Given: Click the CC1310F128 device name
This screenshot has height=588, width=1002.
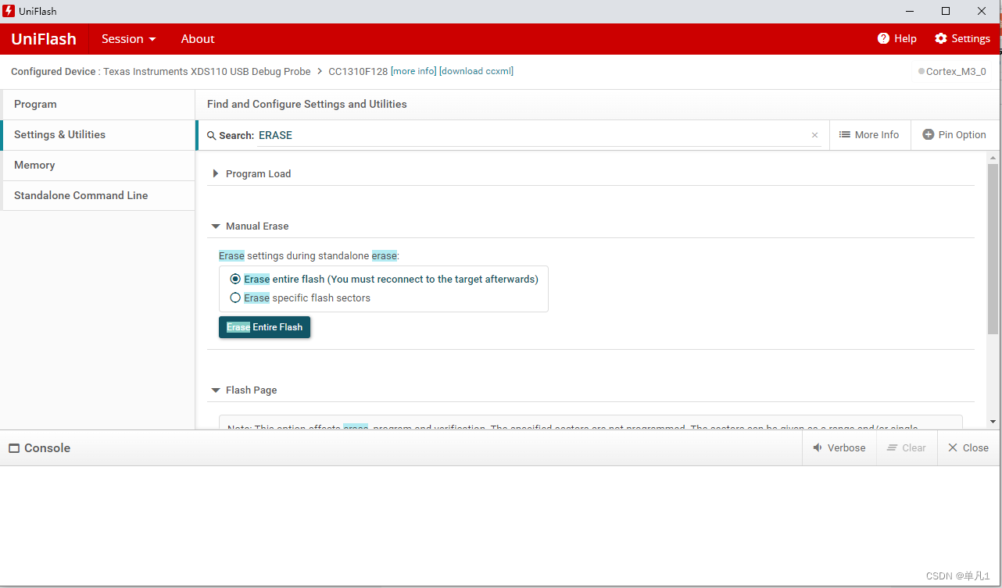Looking at the screenshot, I should (x=358, y=71).
